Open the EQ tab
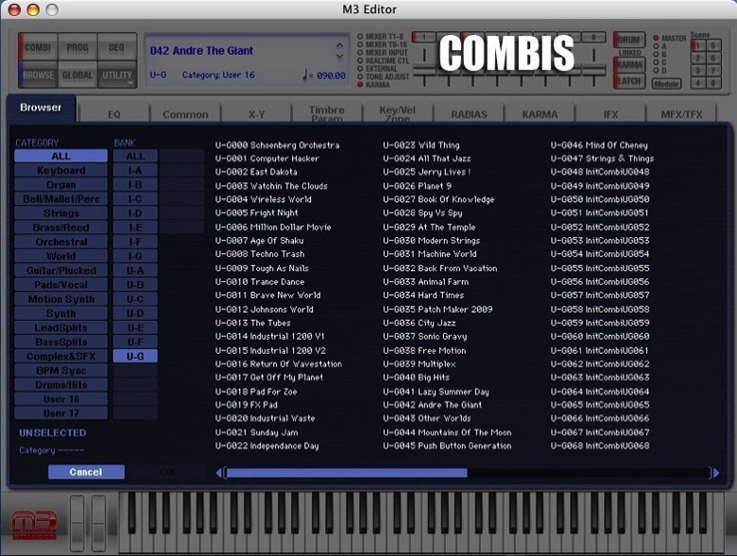The width and height of the screenshot is (737, 556). [114, 114]
